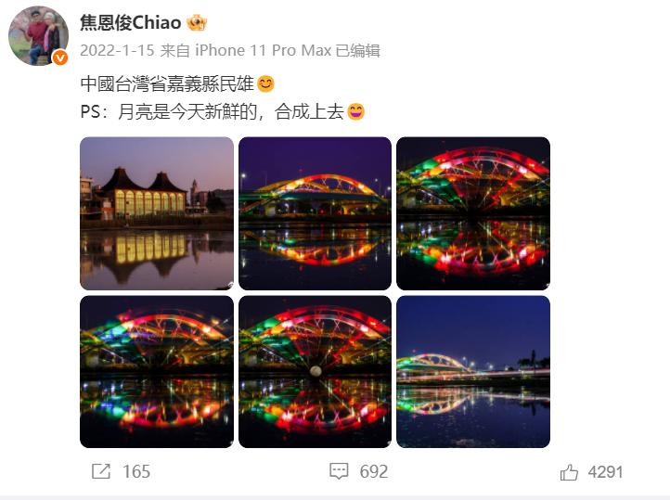Open the comments speech-bubble icon
670x500 pixels.
click(x=339, y=471)
